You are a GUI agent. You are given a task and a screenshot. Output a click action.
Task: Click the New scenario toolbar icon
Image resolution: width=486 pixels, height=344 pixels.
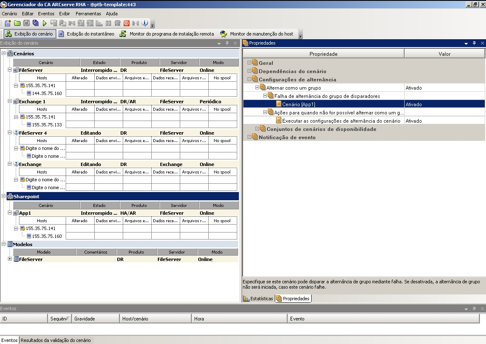7,24
